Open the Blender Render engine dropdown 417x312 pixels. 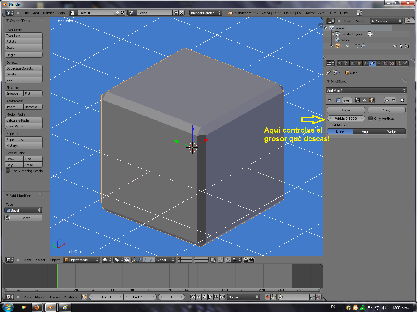point(206,13)
